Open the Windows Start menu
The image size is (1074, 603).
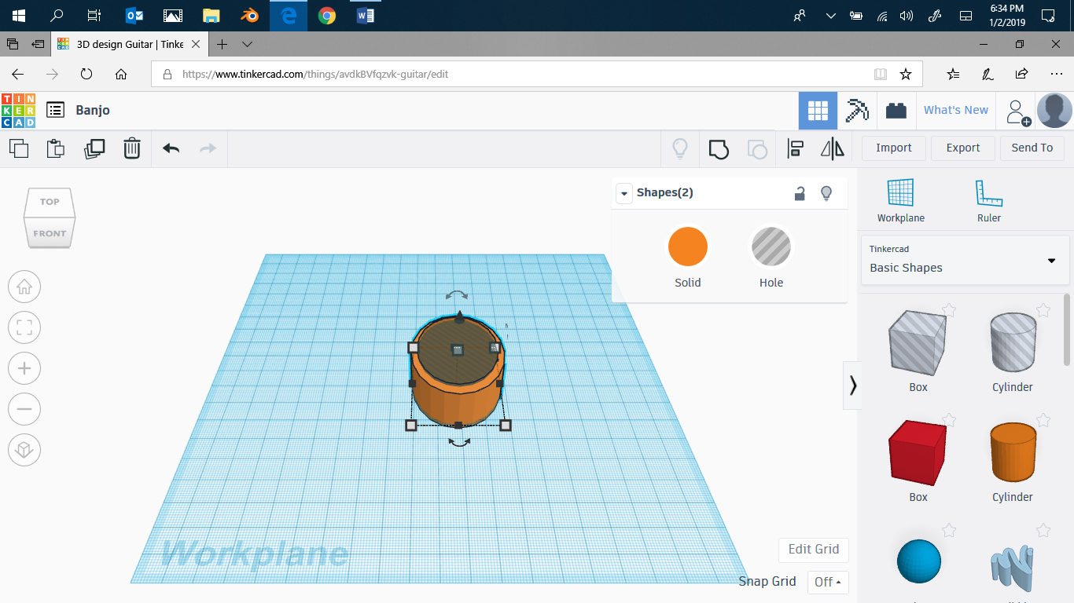pyautogui.click(x=19, y=16)
